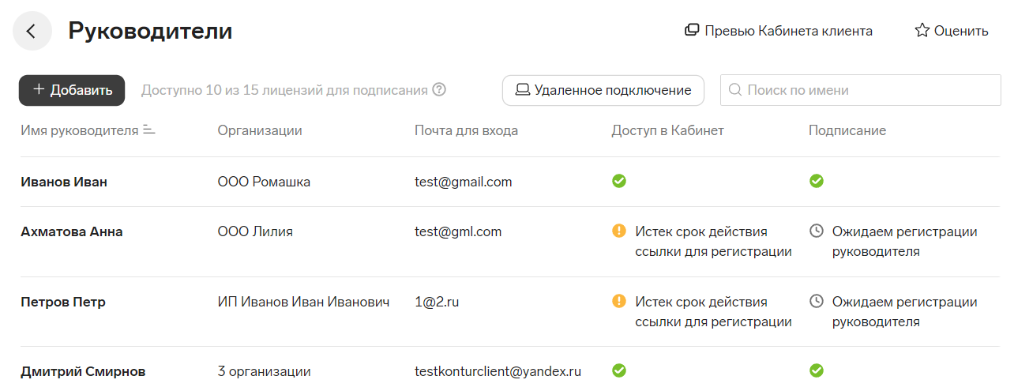Go back using the left arrow button
1014x391 pixels.
click(32, 32)
